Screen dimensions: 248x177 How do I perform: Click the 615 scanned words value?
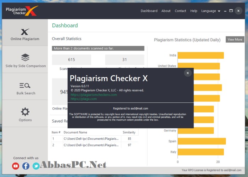(72, 60)
